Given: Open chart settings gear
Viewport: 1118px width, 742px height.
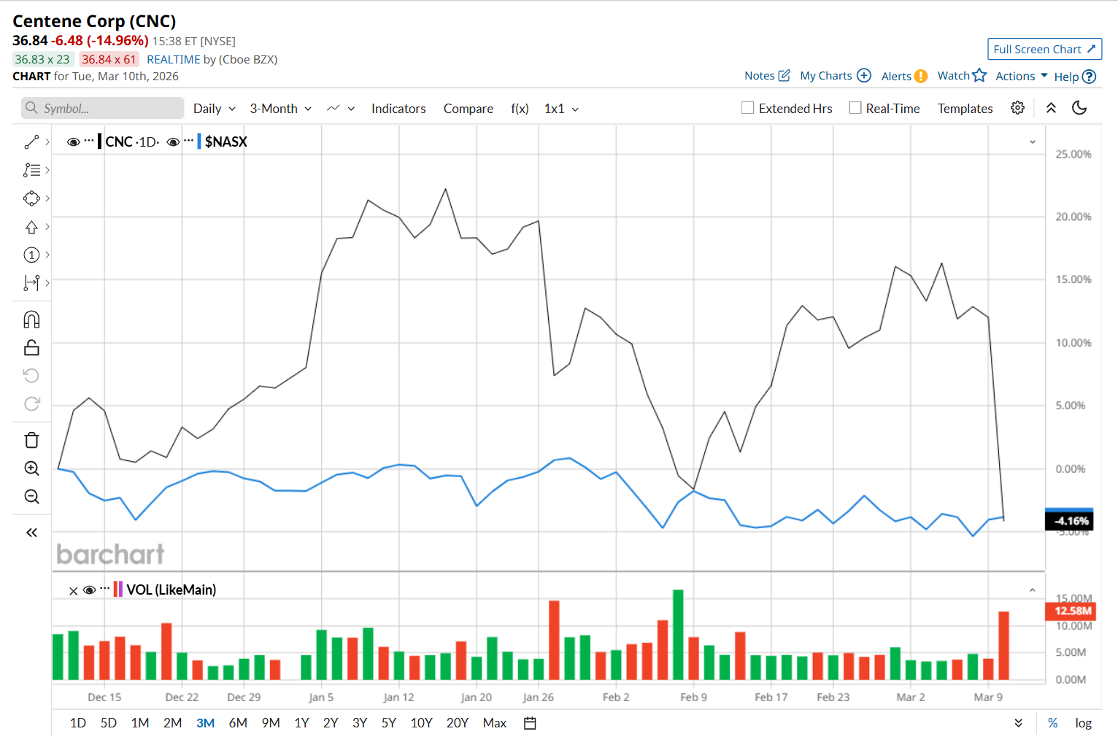Looking at the screenshot, I should (x=1017, y=108).
